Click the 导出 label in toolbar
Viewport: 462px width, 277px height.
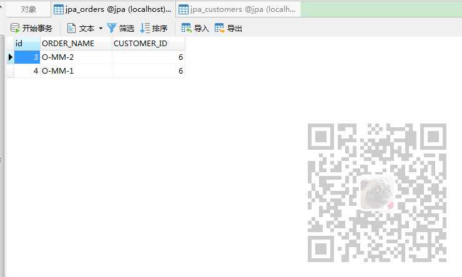235,29
